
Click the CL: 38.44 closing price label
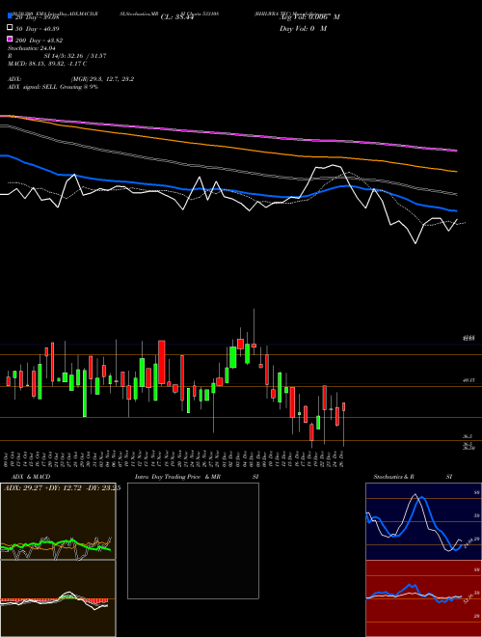tap(178, 17)
